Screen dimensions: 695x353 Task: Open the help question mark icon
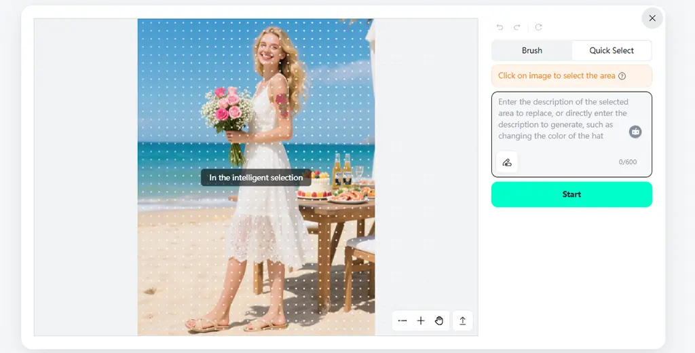point(622,76)
